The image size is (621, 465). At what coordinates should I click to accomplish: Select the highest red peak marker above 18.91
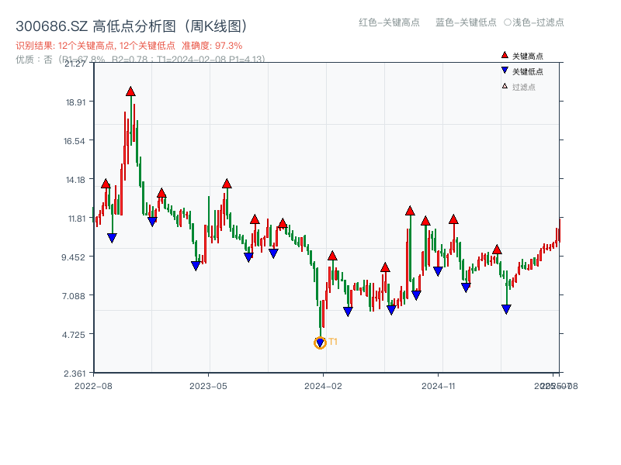tap(130, 91)
